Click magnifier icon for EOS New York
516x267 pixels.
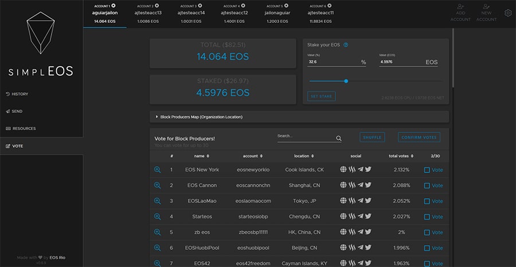158,170
